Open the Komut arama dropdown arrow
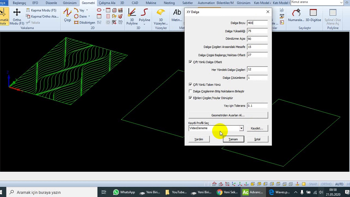 pos(341,2)
